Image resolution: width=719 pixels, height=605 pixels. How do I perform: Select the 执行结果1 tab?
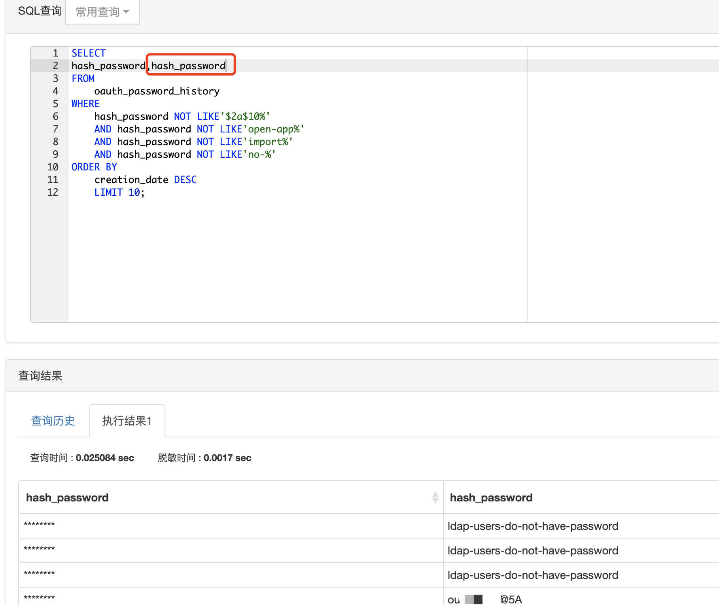coord(127,421)
